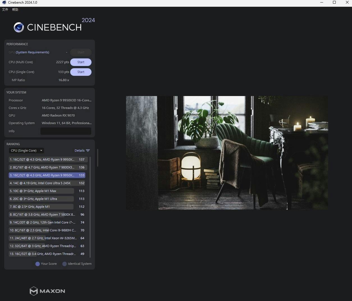Select 12th Gen Intel Core i7 row
This screenshot has width=352, height=301.
point(47,222)
